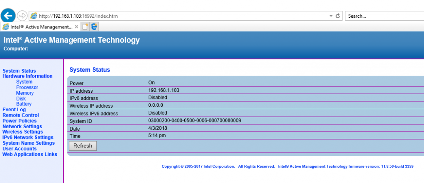The image size is (424, 183).
Task: Open the address bar dropdown arrow
Action: tap(331, 16)
